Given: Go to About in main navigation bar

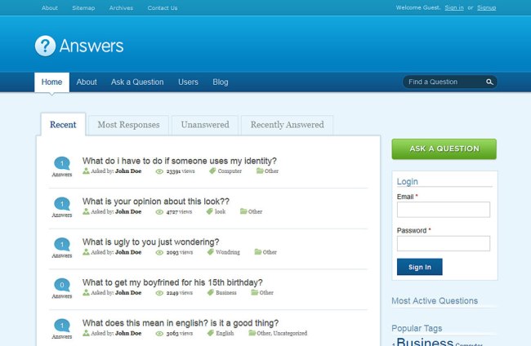Looking at the screenshot, I should (x=87, y=82).
